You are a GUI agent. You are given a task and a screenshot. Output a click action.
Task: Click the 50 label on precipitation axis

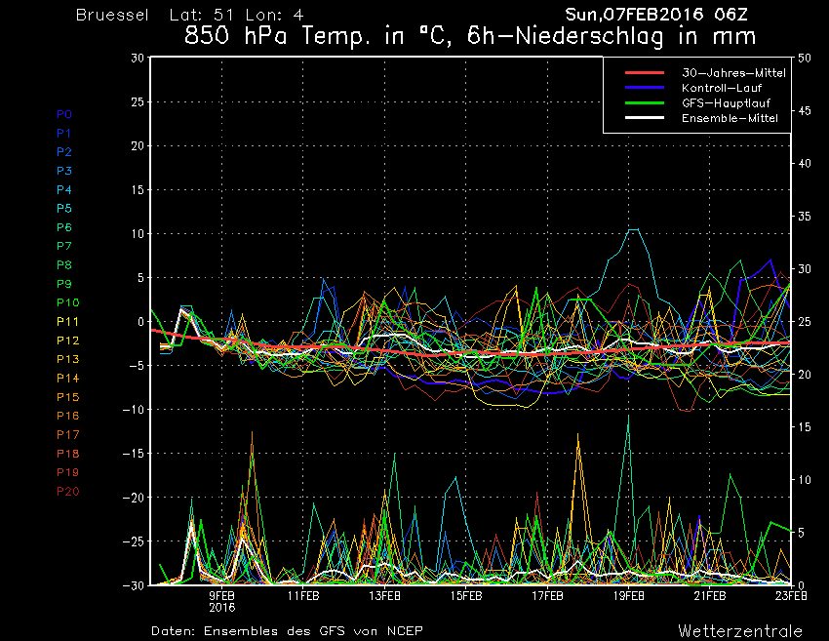point(805,58)
